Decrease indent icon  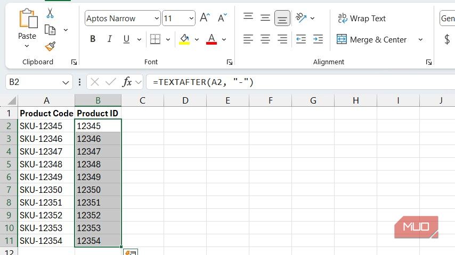pos(301,39)
